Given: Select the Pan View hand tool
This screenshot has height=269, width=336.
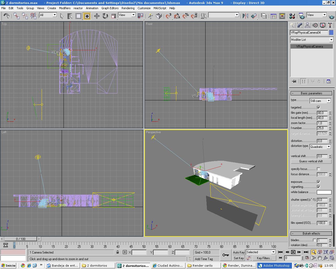Looking at the screenshot, I should click(x=319, y=258).
